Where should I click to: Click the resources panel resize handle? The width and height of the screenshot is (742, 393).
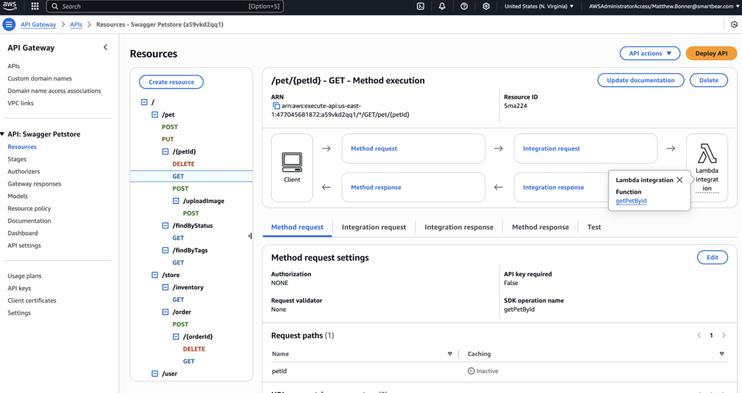[250, 236]
